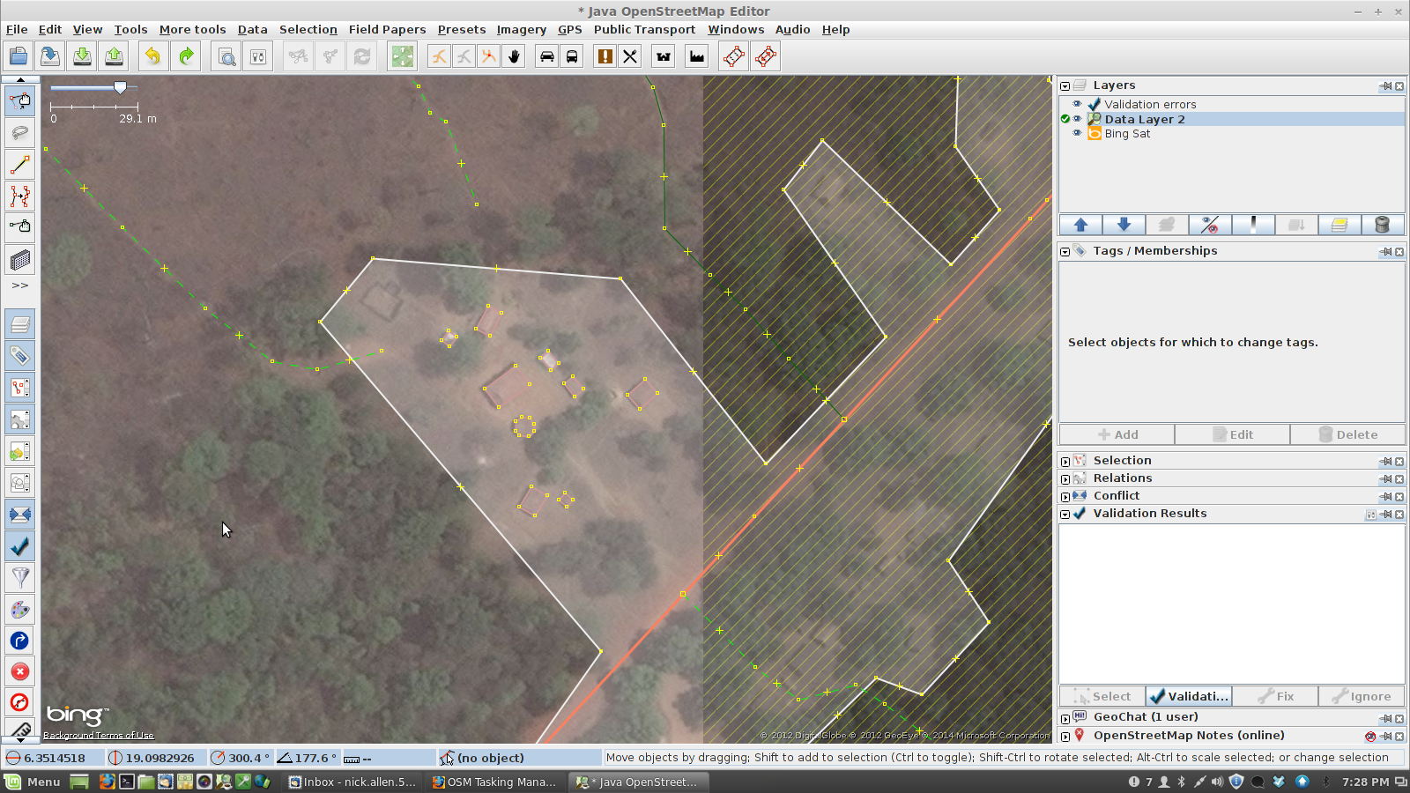Screen dimensions: 1410x793
Task: Click the map zoom slider handle
Action: point(120,87)
